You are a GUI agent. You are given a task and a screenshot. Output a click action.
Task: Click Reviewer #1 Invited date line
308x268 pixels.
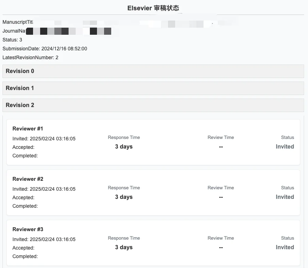(x=44, y=139)
